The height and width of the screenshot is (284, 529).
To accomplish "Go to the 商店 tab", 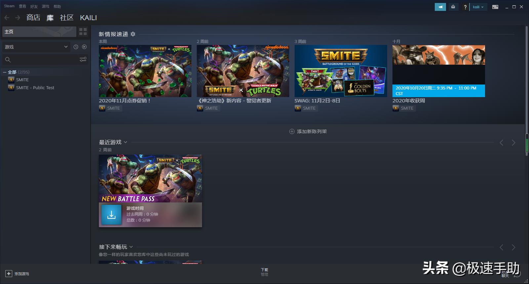I will 33,18.
